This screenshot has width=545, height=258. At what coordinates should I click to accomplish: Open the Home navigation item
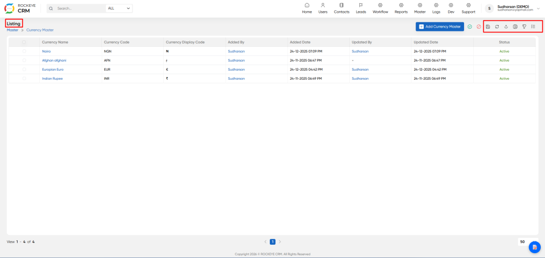point(307,8)
